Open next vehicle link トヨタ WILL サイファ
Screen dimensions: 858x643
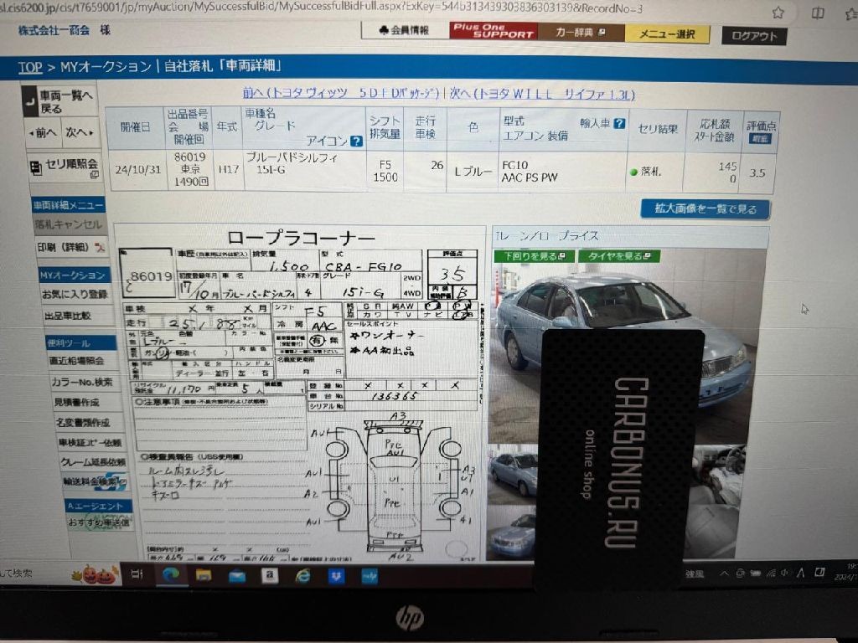point(542,94)
